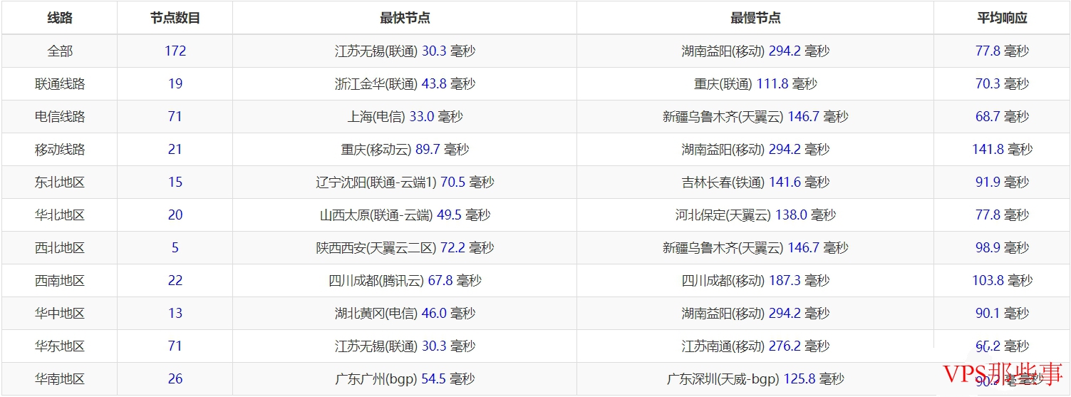Click average 77.8 毫秒 in 全部 row
1071x397 pixels.
coord(1002,51)
